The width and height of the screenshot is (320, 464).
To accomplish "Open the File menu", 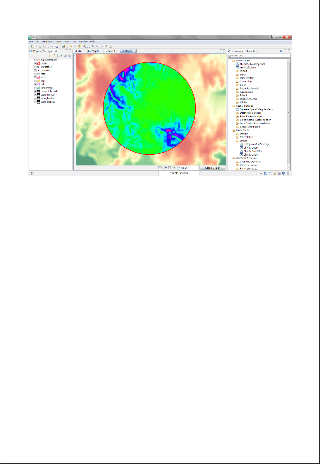I will (31, 42).
